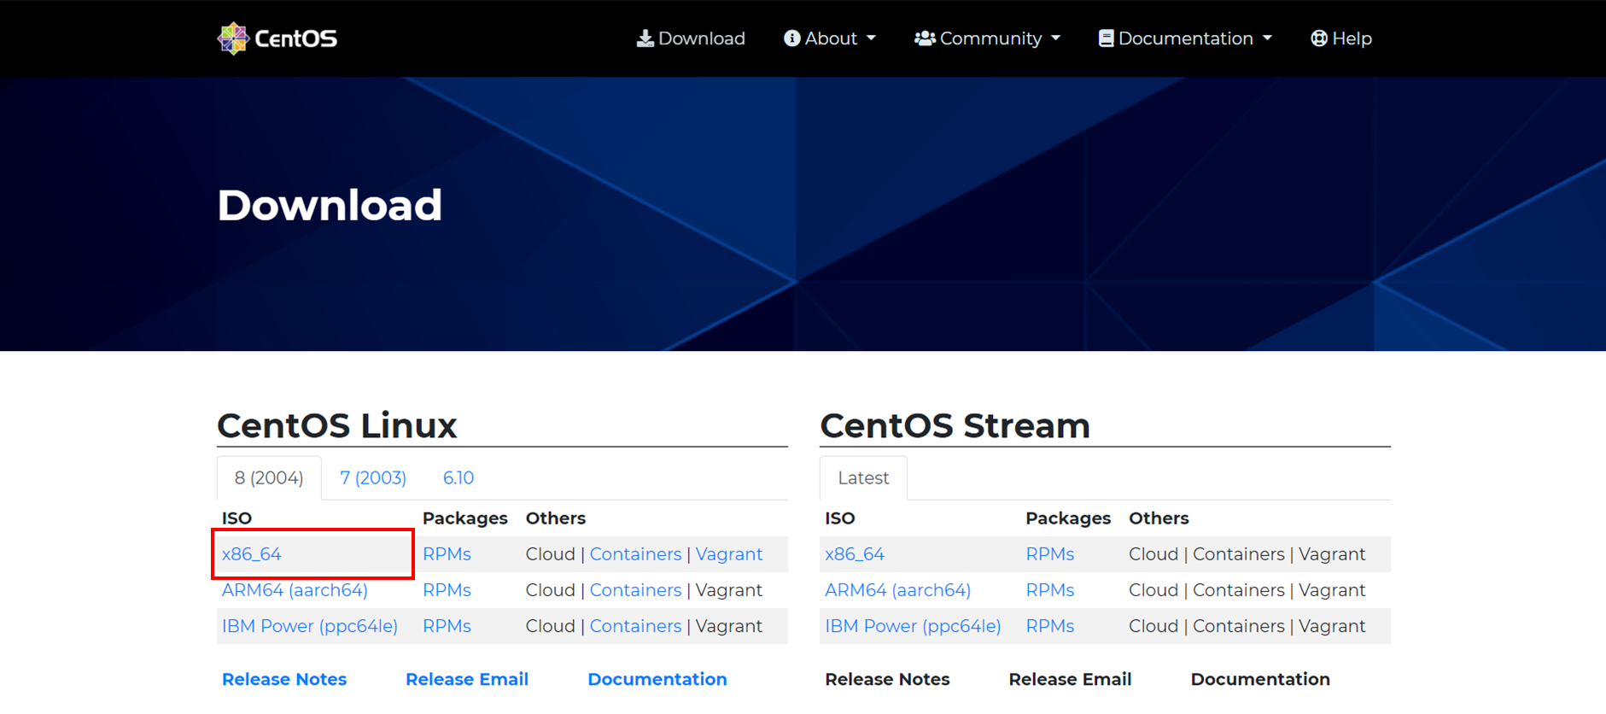Viewport: 1606px width, 714px height.
Task: Open RPMs link in CentOS Linux ARM64 row
Action: click(x=447, y=590)
